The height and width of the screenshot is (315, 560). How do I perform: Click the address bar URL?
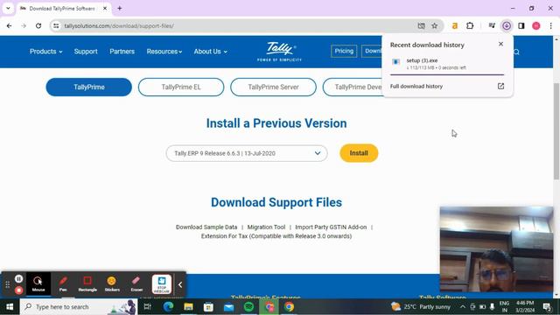pyautogui.click(x=119, y=25)
